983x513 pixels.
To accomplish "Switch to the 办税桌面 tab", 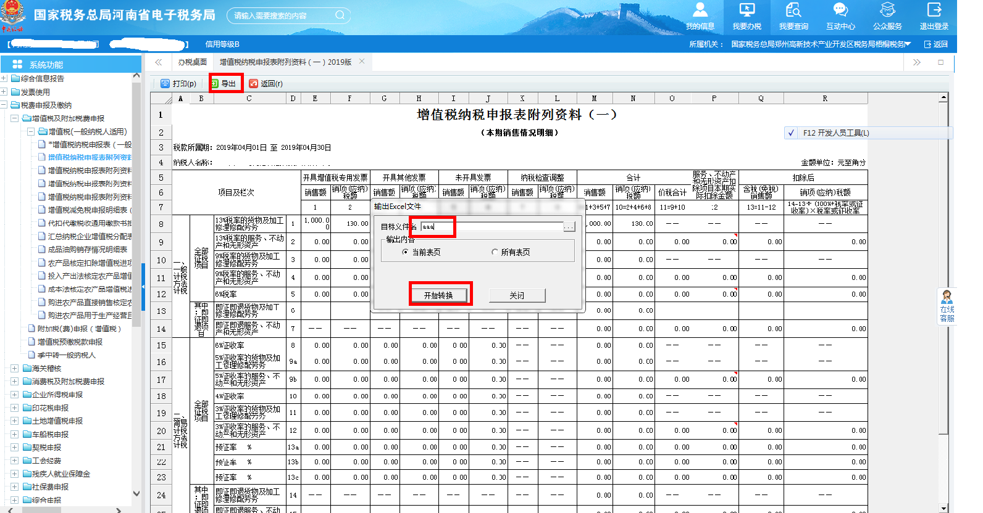I will click(x=192, y=62).
